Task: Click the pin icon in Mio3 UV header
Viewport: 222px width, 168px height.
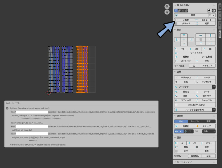Action: (209, 10)
